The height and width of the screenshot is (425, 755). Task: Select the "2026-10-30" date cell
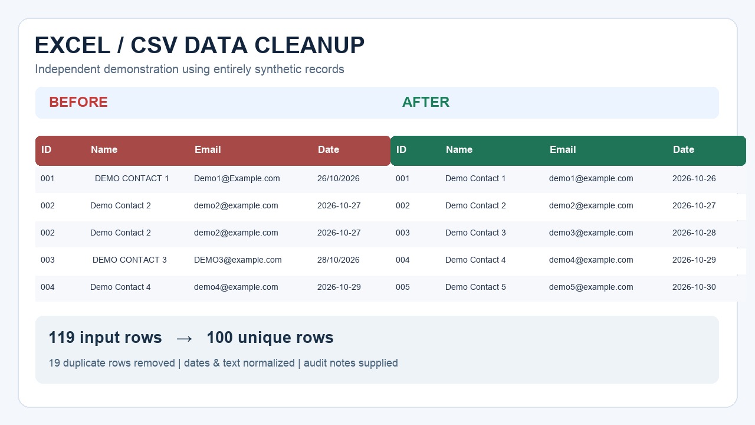click(x=694, y=287)
